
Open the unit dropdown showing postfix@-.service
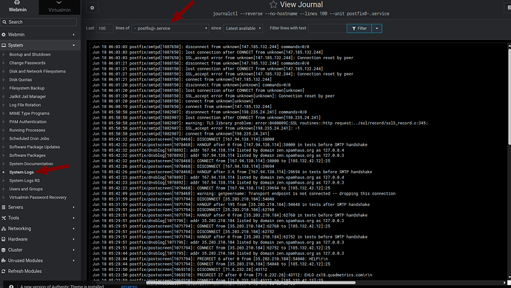(170, 28)
